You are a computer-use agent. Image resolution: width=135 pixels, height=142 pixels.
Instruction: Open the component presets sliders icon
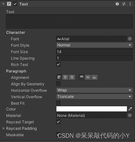click(x=124, y=4)
